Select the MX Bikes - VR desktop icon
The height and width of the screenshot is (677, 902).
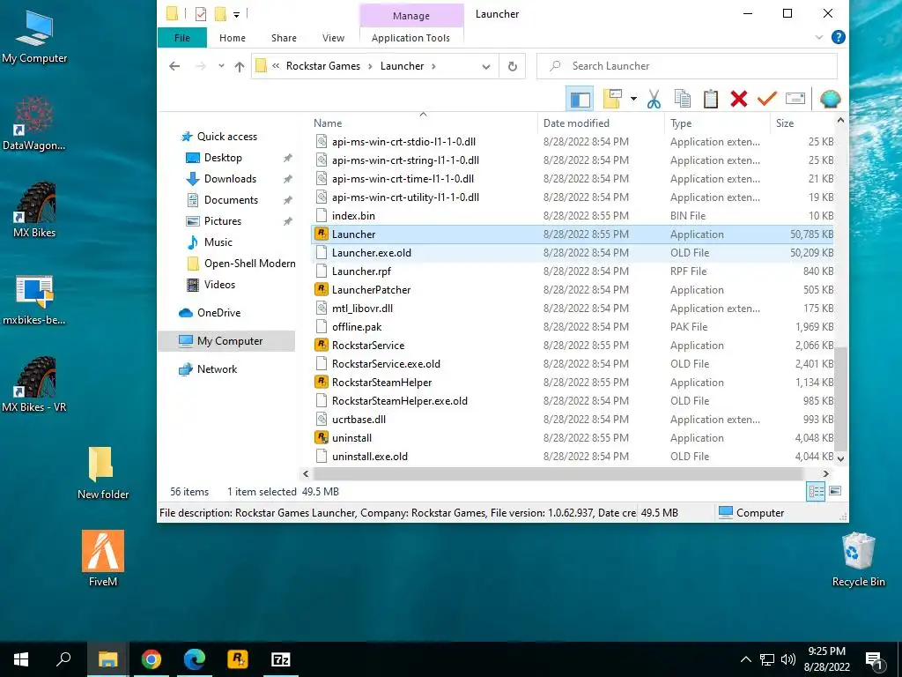coord(34,384)
